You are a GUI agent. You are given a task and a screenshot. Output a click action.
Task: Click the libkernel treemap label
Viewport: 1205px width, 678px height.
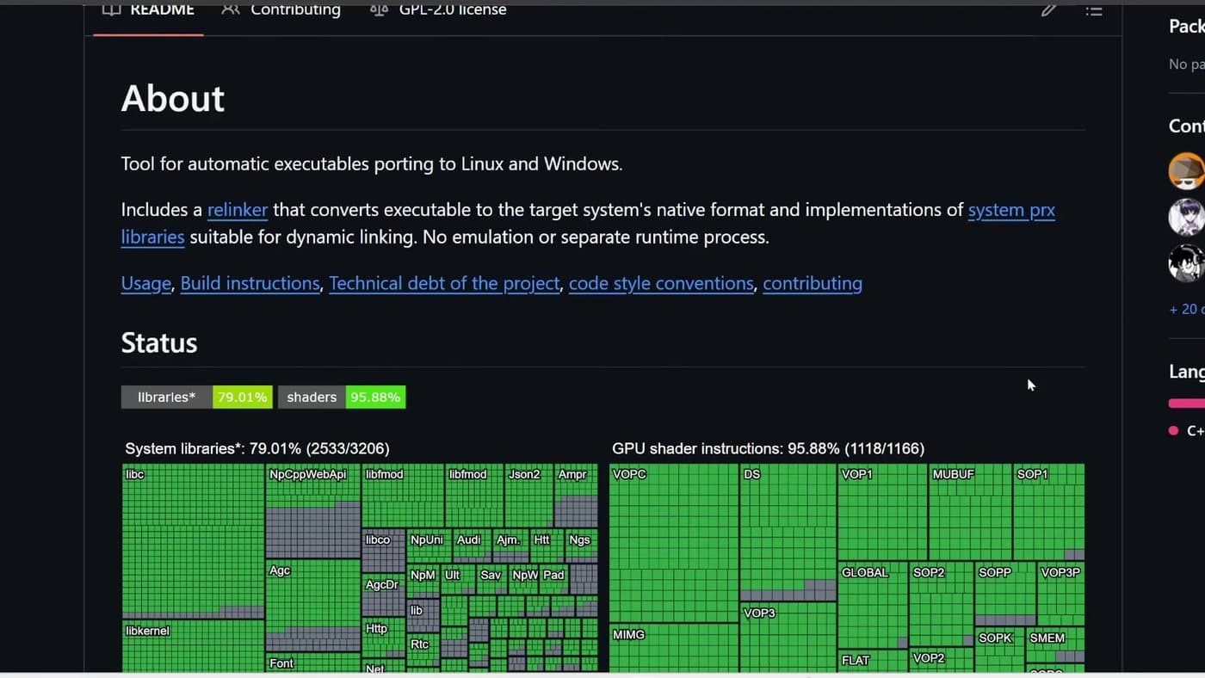[148, 631]
